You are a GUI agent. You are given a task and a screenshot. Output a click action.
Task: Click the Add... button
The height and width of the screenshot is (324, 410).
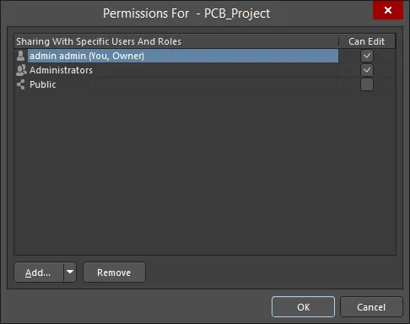coord(39,273)
